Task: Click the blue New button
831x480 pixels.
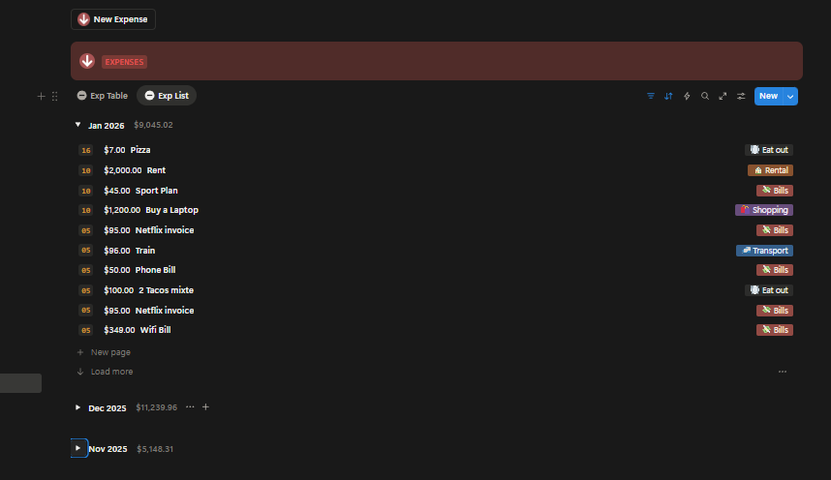Action: tap(768, 96)
